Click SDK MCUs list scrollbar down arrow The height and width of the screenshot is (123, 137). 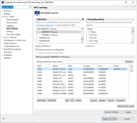pyautogui.click(x=82, y=42)
